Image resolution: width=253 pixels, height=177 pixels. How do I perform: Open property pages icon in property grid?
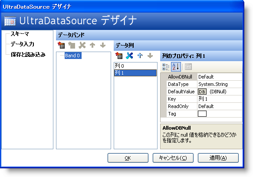click(x=188, y=67)
